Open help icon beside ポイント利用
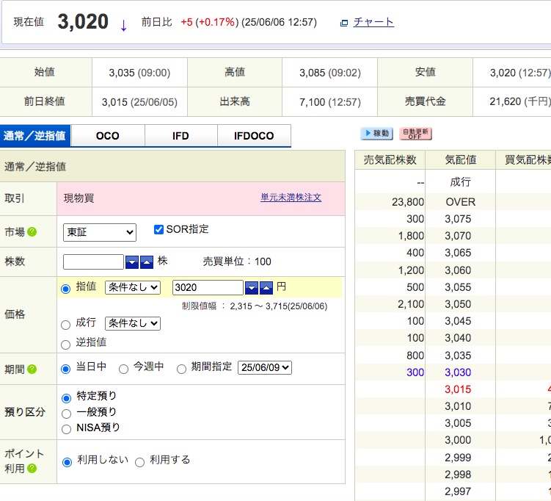Viewport: 551px width, 501px height. point(32,468)
